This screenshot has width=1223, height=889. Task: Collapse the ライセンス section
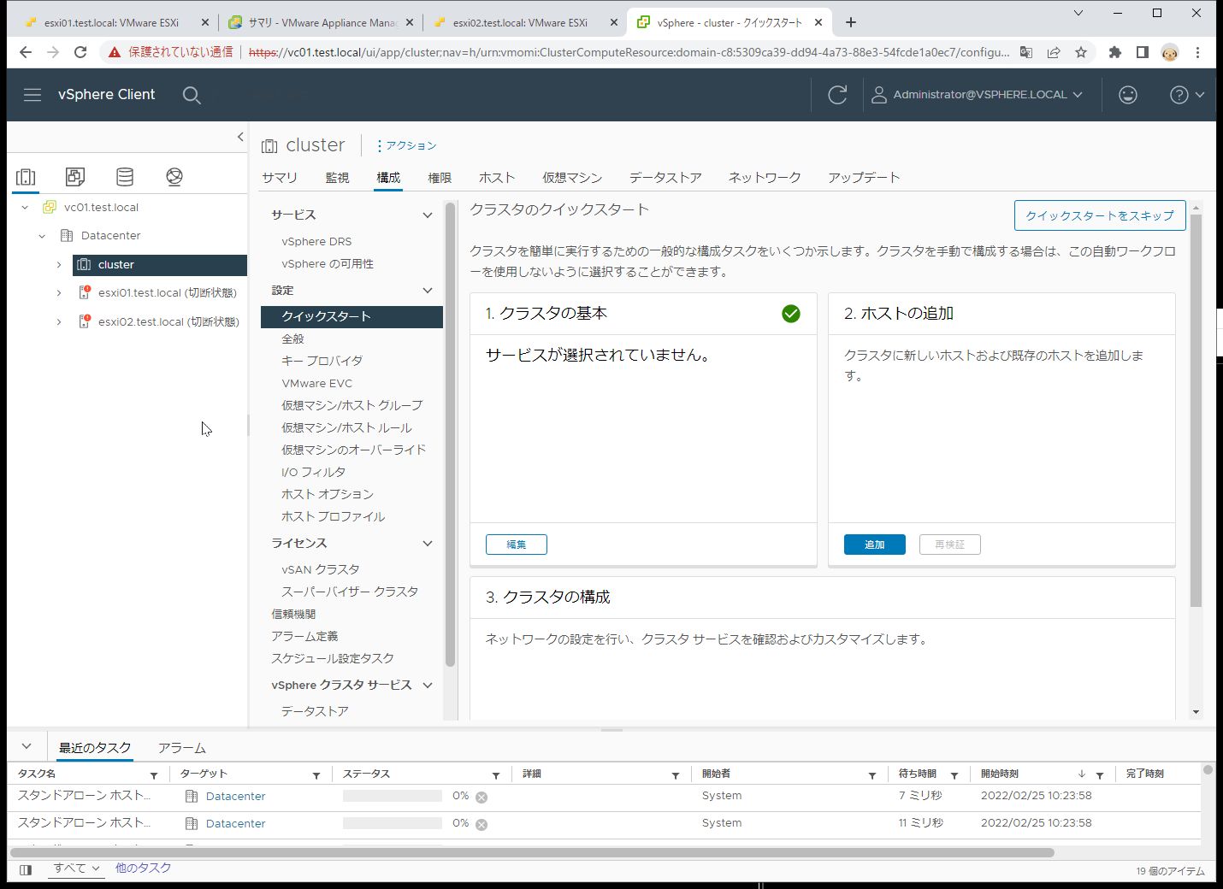428,544
